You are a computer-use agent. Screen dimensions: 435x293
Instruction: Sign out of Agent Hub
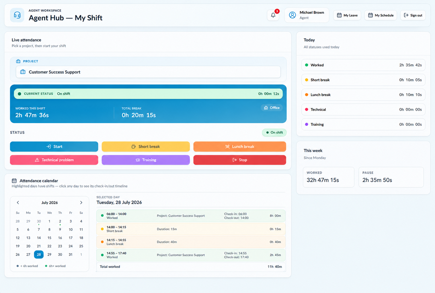[x=413, y=15]
